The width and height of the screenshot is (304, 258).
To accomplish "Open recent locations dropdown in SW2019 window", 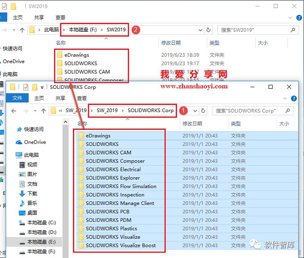I will [14, 30].
